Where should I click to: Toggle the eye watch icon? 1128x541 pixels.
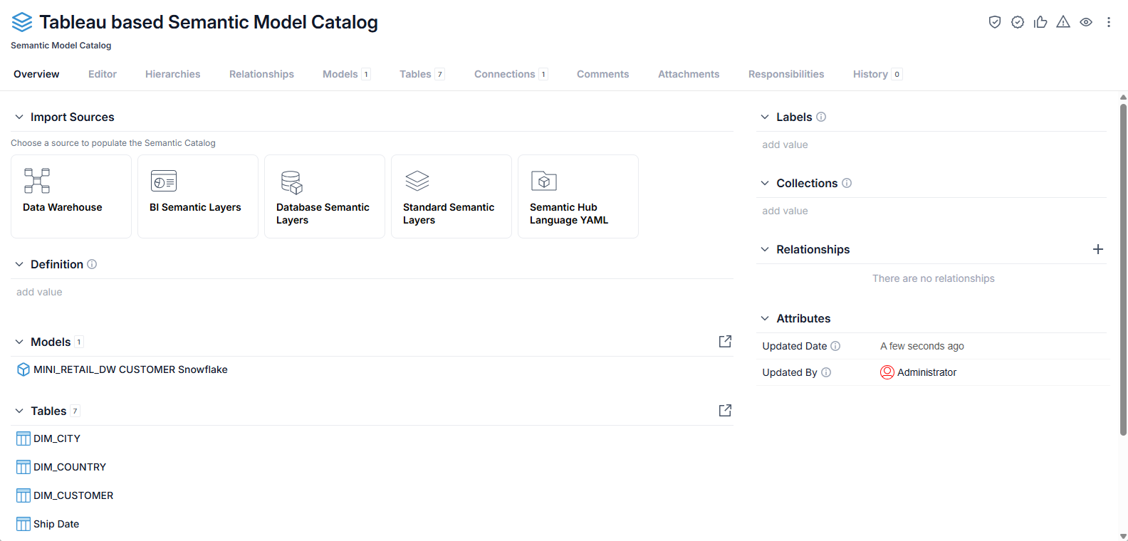1086,22
